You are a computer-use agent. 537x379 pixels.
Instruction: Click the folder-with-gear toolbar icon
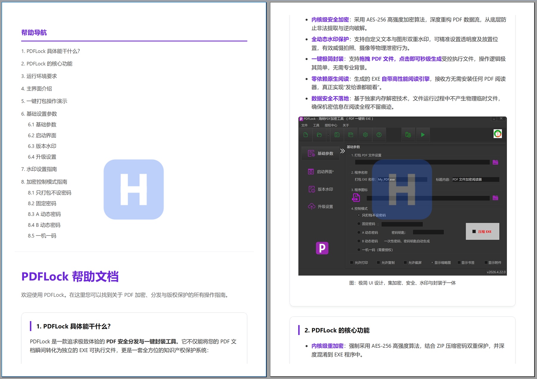click(x=408, y=135)
